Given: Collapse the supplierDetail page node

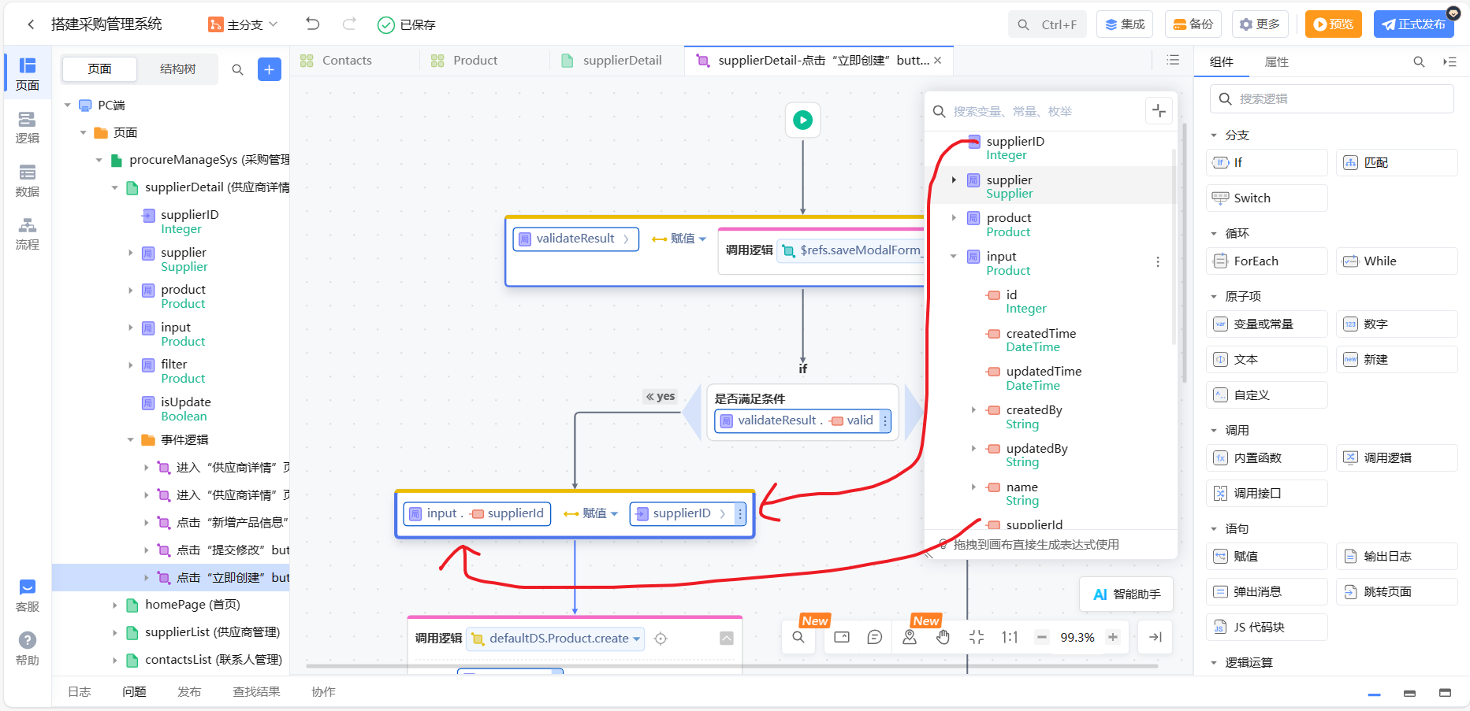Looking at the screenshot, I should (115, 187).
